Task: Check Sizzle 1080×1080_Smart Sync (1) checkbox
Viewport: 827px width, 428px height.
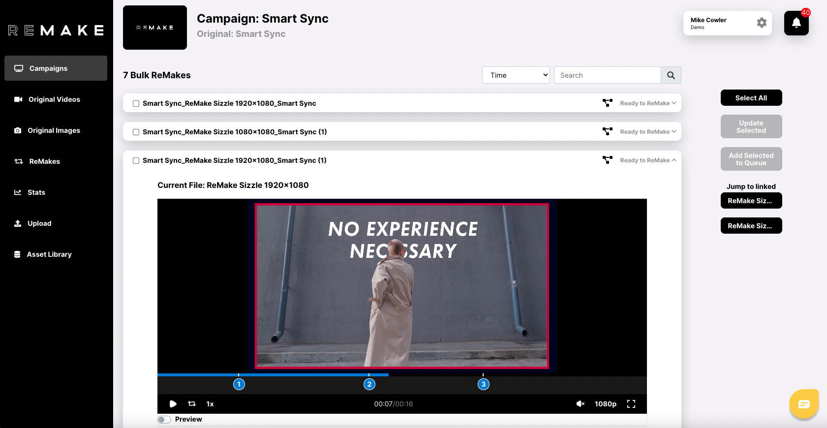Action: tap(136, 132)
